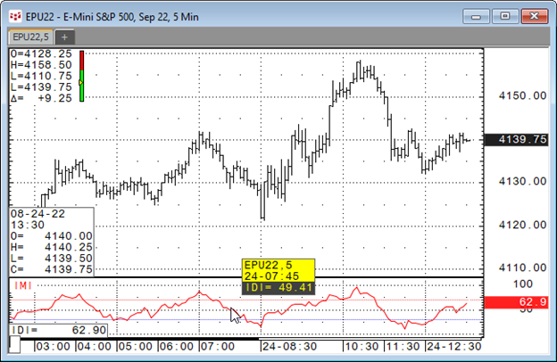Viewport: 557px width, 362px height.
Task: Click the red 62.9 indicator value label
Action: pyautogui.click(x=525, y=303)
